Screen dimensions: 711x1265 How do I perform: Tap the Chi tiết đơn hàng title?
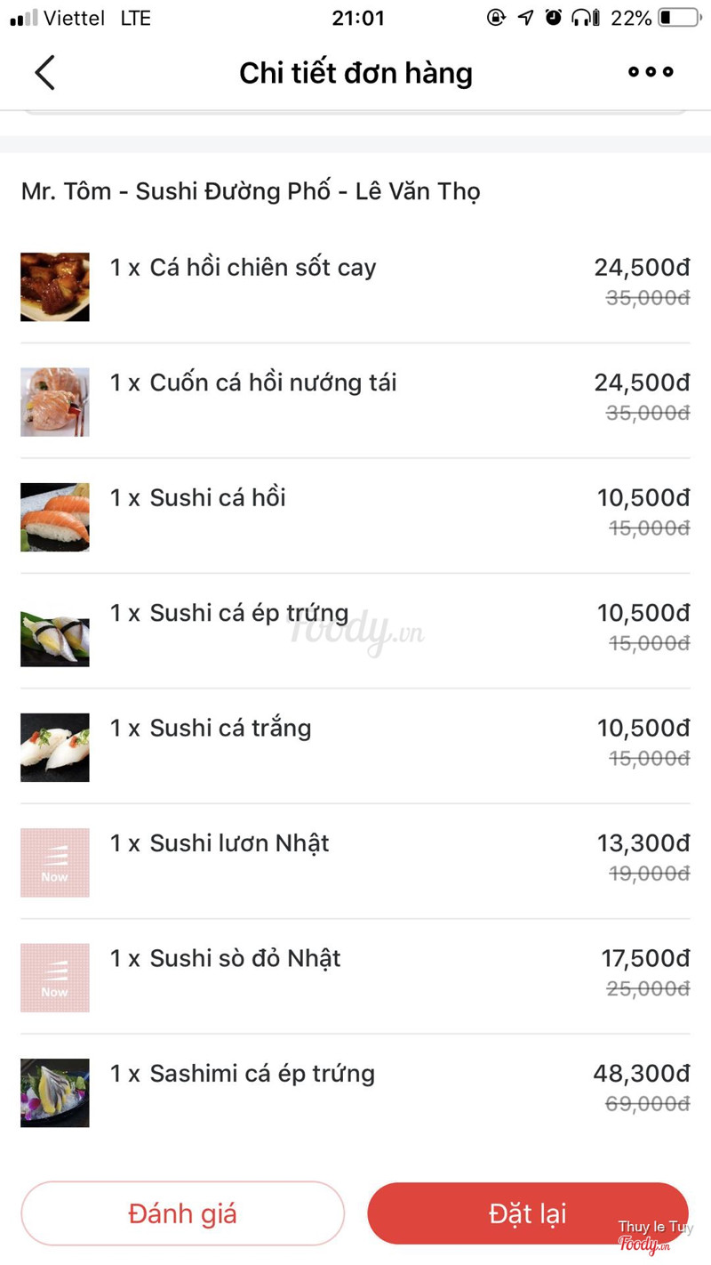click(x=355, y=73)
